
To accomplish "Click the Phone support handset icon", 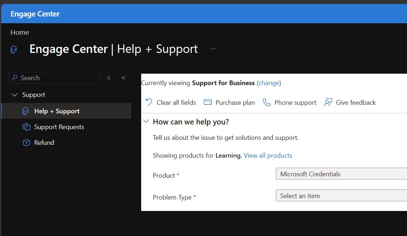I will [267, 102].
